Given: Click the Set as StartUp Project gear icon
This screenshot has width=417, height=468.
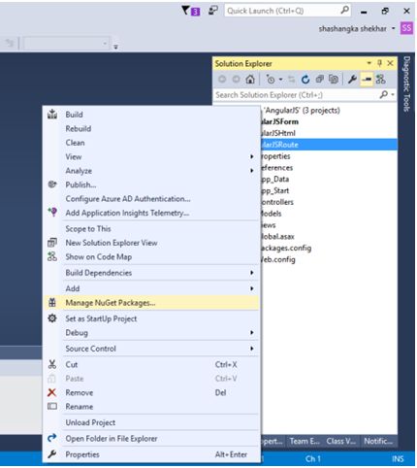Looking at the screenshot, I should (x=52, y=318).
